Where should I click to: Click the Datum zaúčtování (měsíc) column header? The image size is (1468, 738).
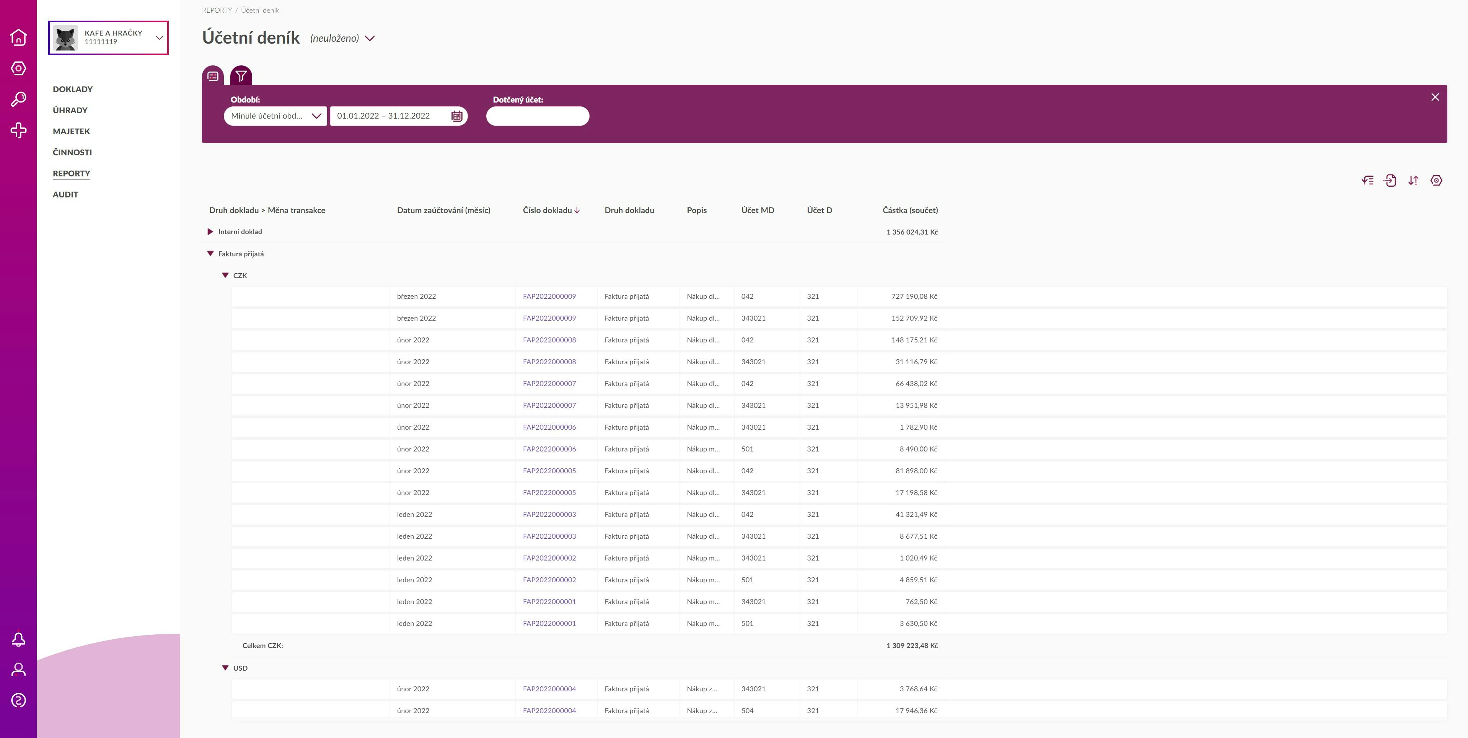coord(443,210)
